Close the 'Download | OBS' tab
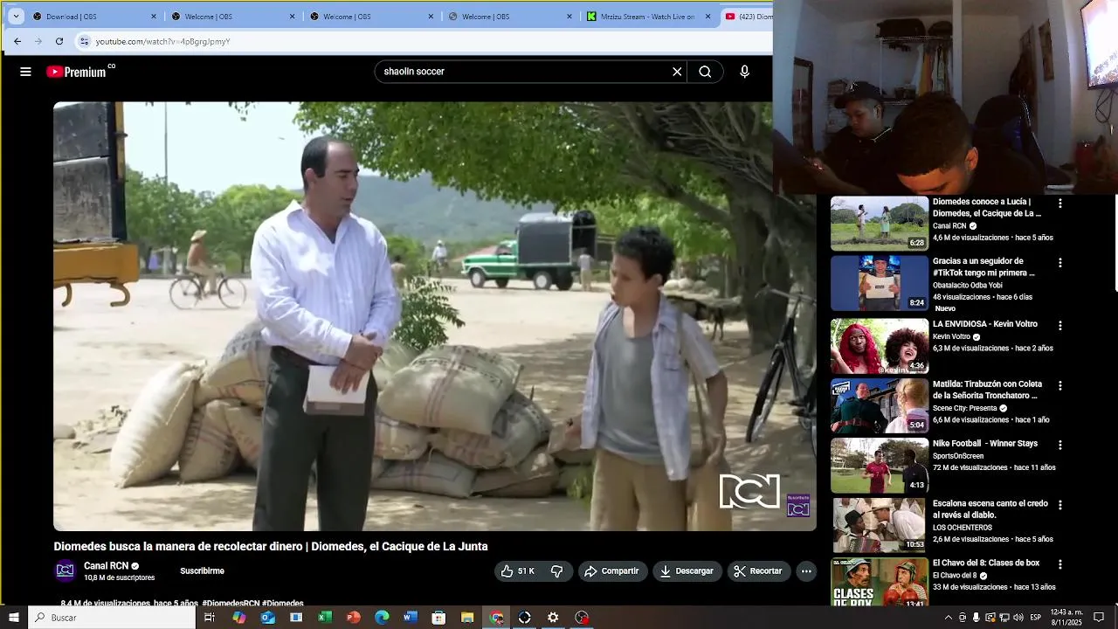Screen dimensions: 1118x629 154,16
